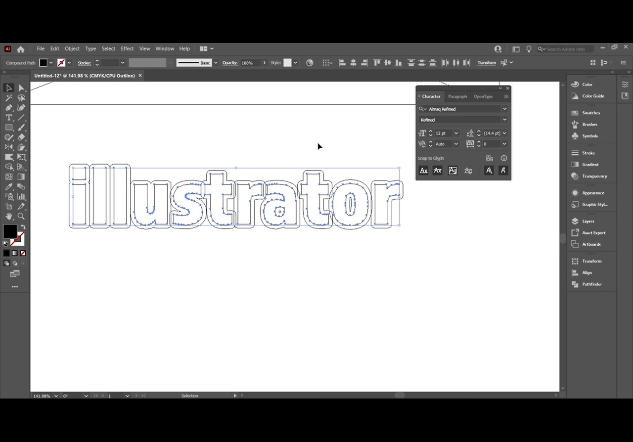Open the Object menu

(72, 49)
